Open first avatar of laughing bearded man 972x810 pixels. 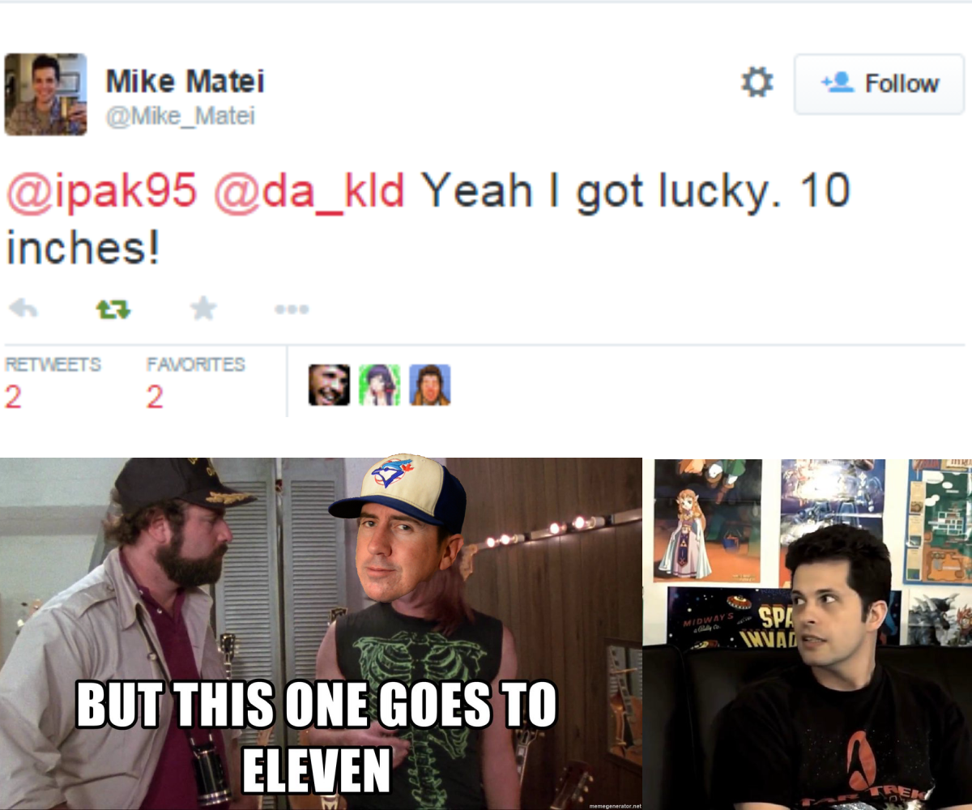tap(329, 385)
